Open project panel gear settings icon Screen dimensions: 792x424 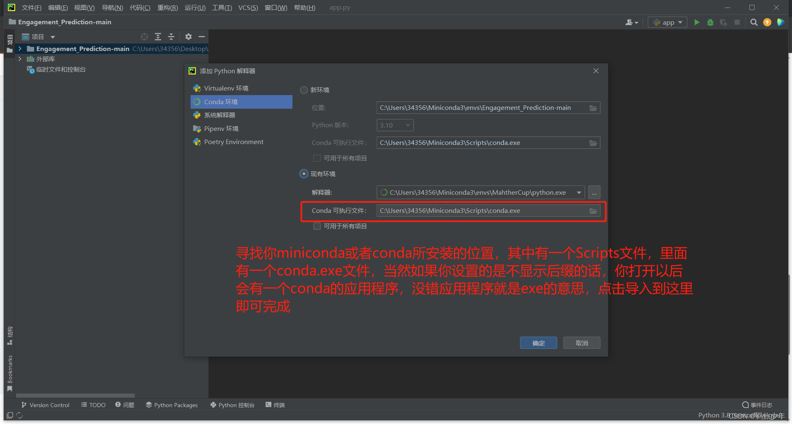(189, 37)
